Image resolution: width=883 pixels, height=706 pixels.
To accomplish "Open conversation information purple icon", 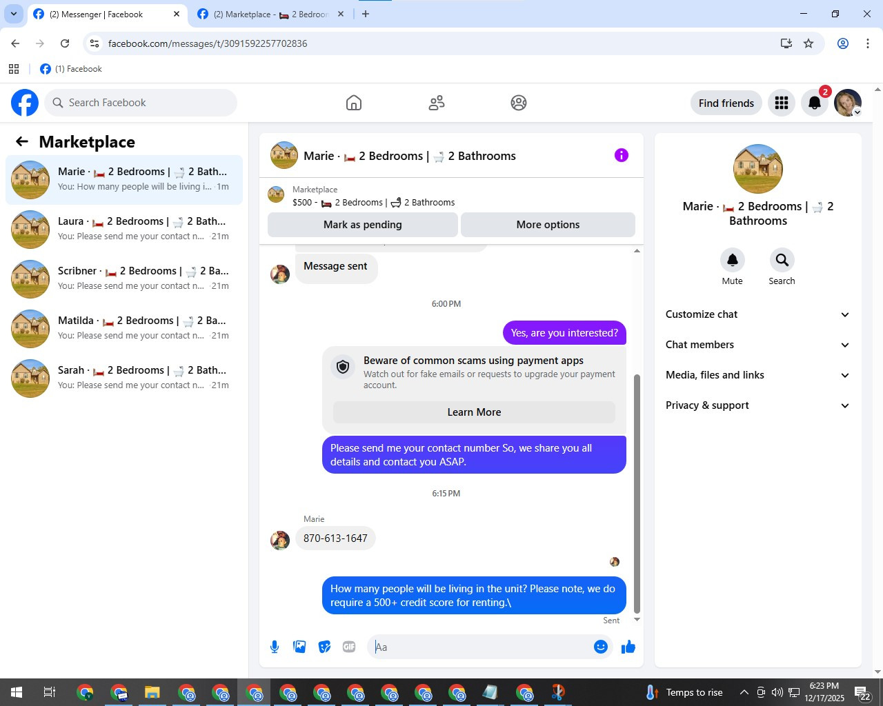I will coord(622,155).
